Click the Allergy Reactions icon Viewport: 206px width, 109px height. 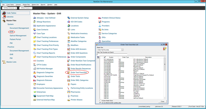point(34,22)
